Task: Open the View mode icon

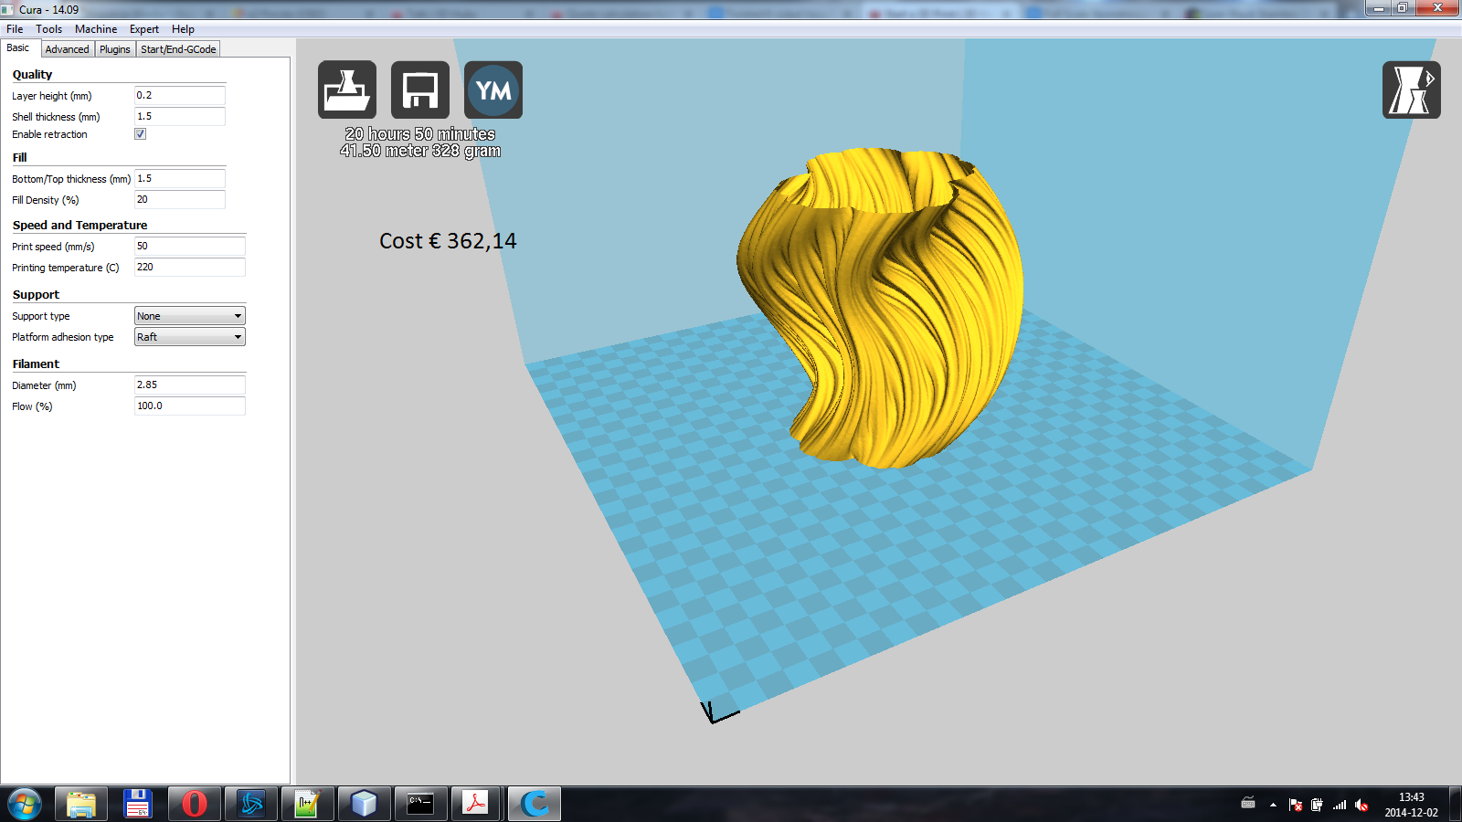Action: 1411,90
